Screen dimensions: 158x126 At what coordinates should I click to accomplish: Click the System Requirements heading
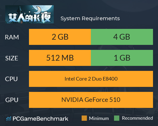tap(90, 19)
